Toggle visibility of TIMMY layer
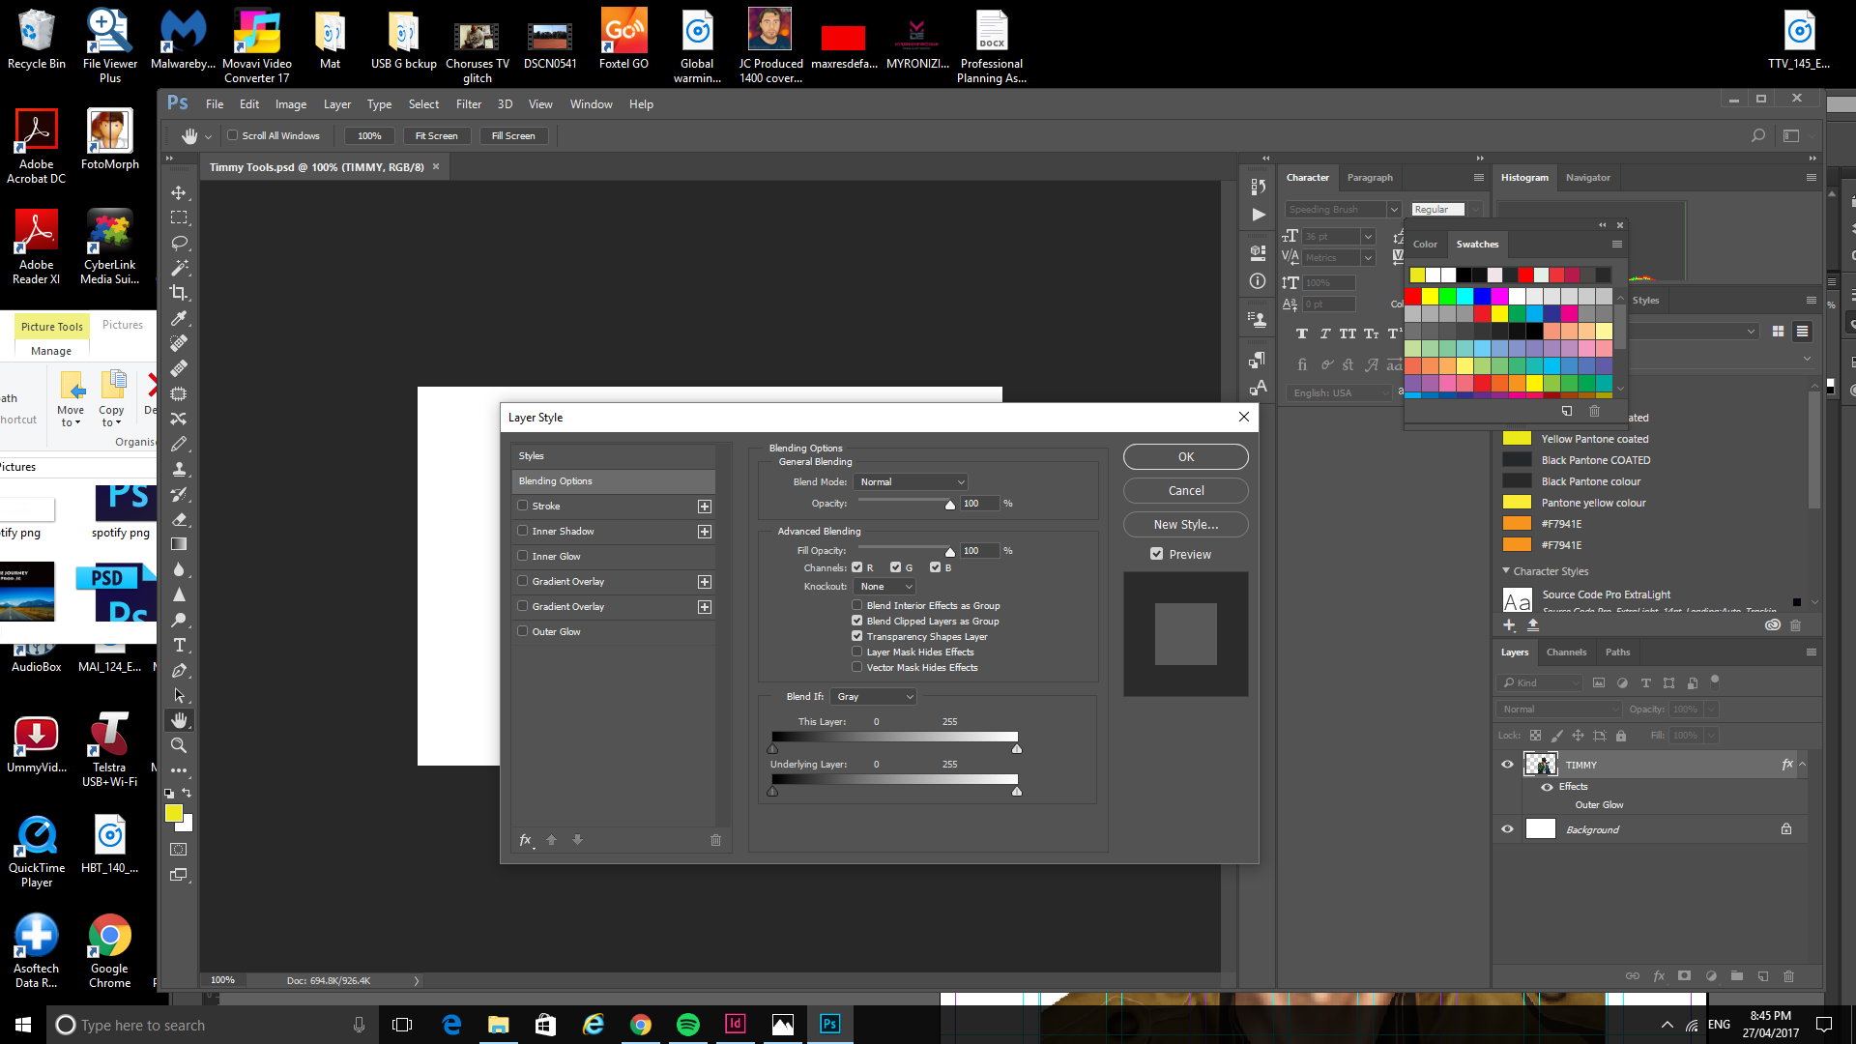Image resolution: width=1856 pixels, height=1044 pixels. point(1508,764)
